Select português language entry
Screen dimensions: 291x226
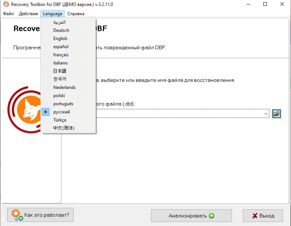click(68, 104)
